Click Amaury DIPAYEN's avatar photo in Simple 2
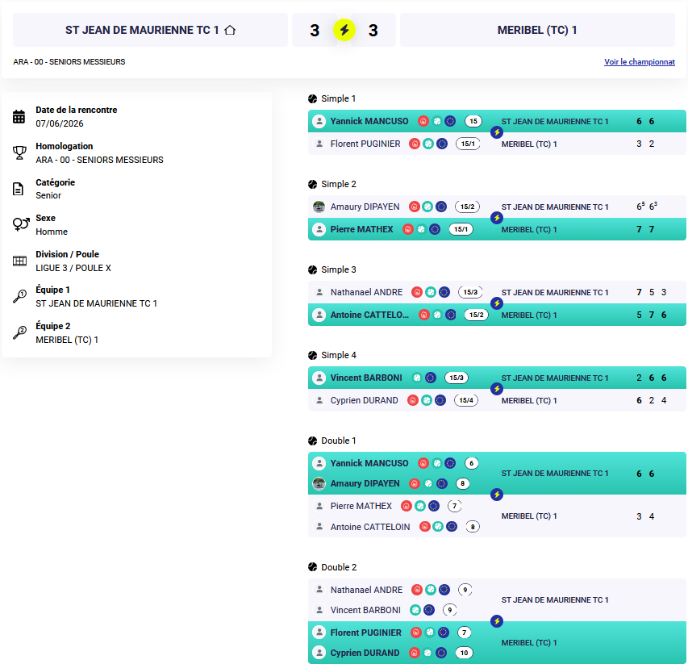688x664 pixels. 319,207
